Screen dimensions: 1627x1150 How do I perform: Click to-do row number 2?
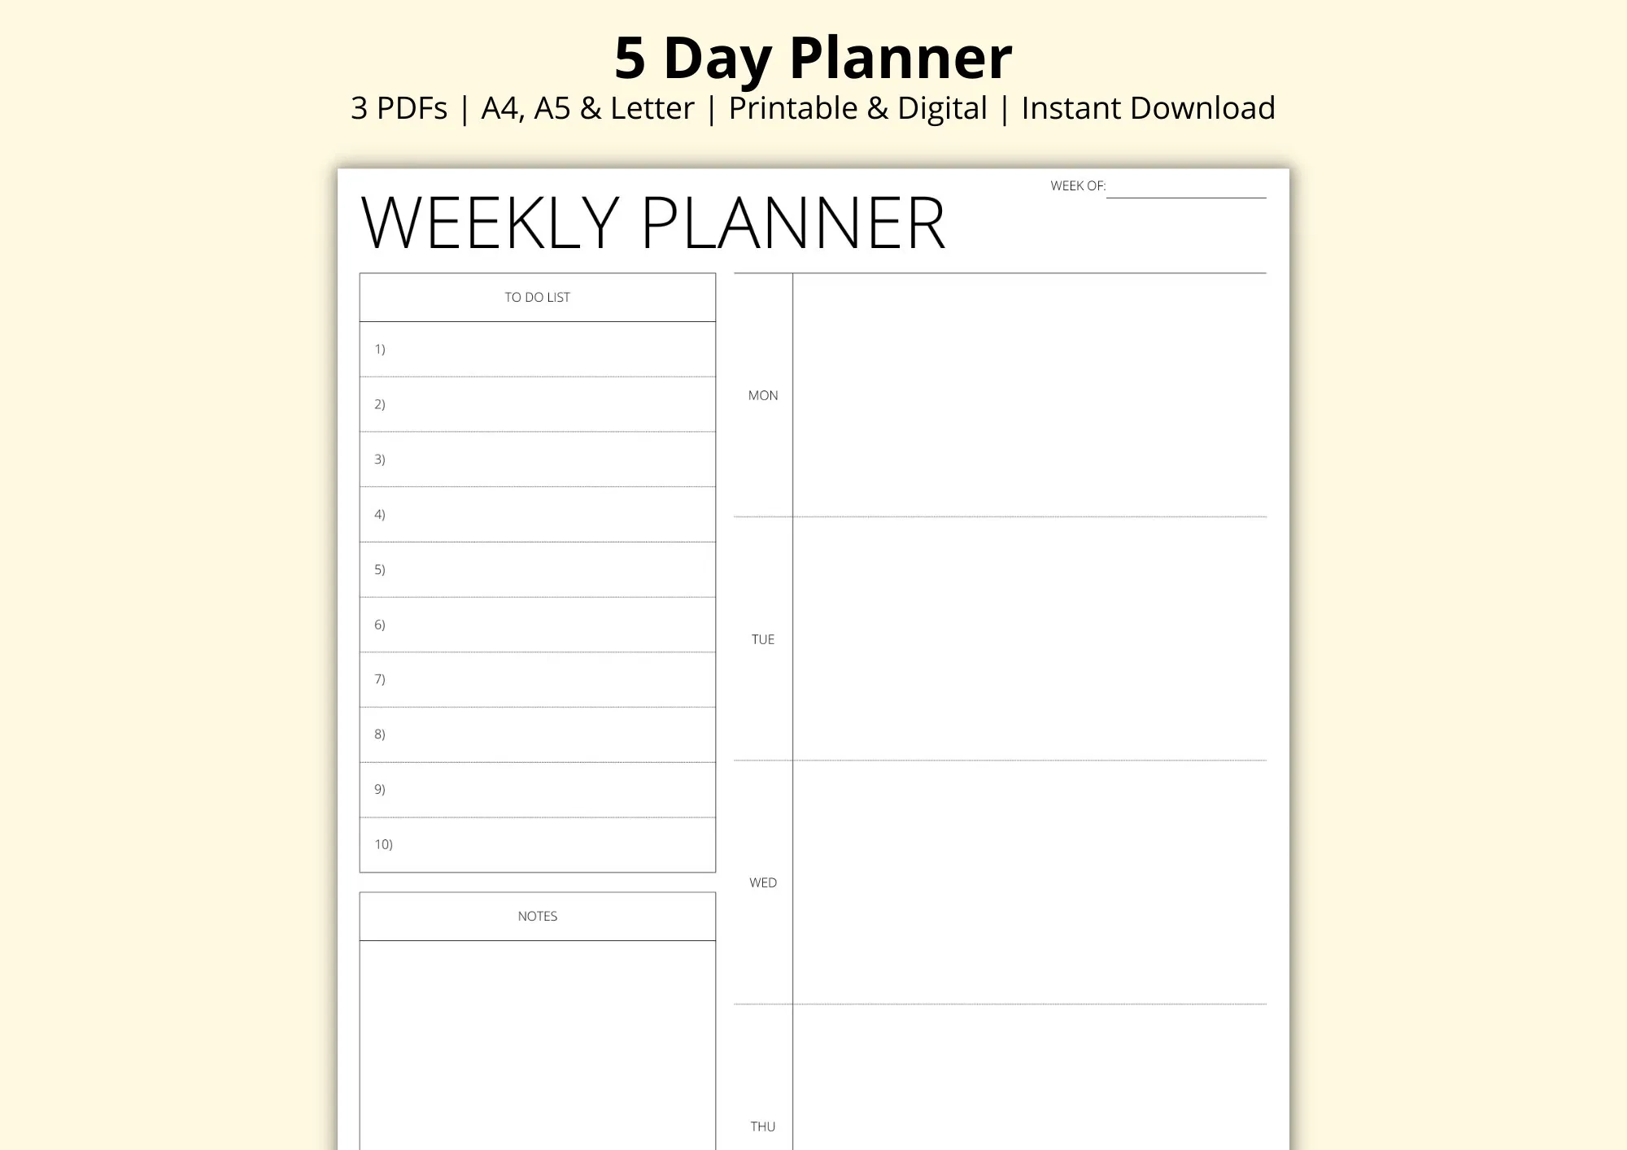(x=537, y=404)
